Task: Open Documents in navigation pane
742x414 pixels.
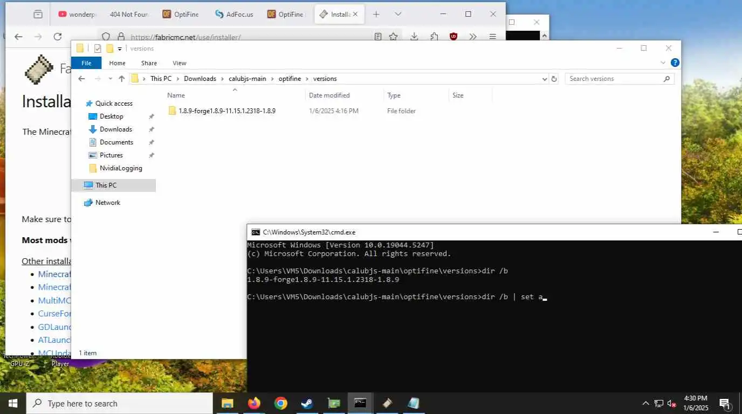Action: pyautogui.click(x=116, y=142)
